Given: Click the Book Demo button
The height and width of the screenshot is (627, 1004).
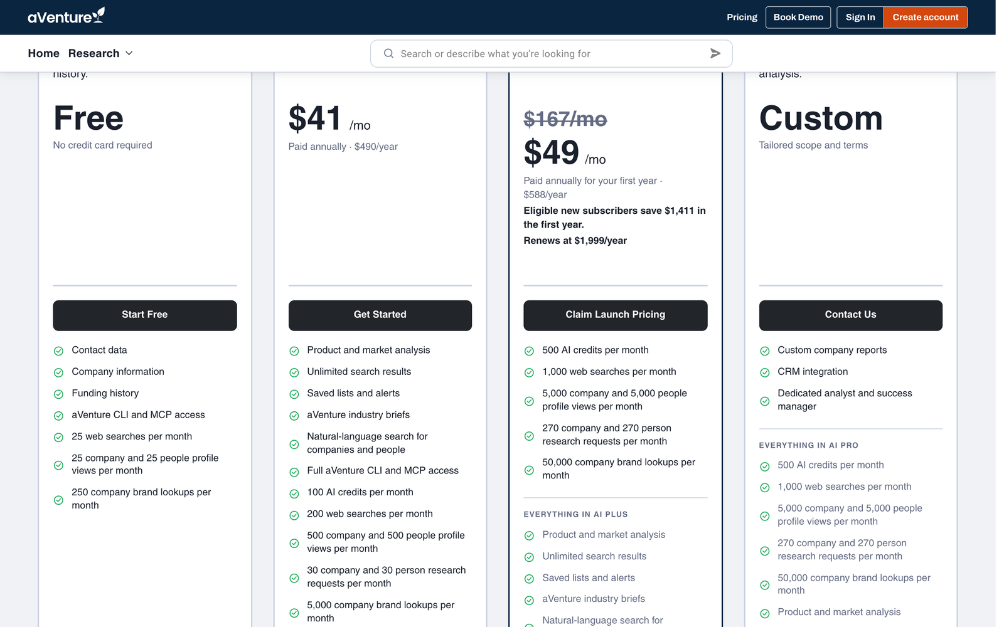Looking at the screenshot, I should tap(798, 17).
